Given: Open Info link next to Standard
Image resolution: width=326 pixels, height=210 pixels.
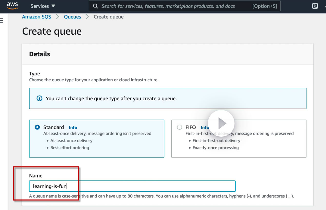Looking at the screenshot, I should [73, 127].
